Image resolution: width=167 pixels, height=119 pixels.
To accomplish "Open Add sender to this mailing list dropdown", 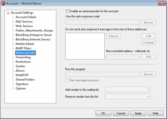I will [127, 90].
